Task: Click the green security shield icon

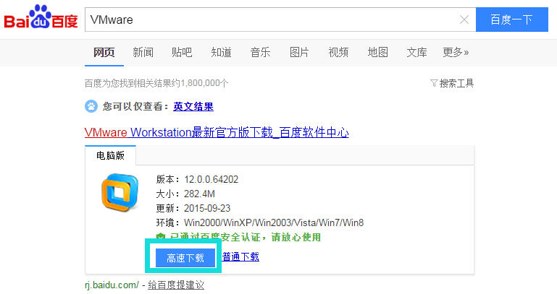Action: pos(161,237)
